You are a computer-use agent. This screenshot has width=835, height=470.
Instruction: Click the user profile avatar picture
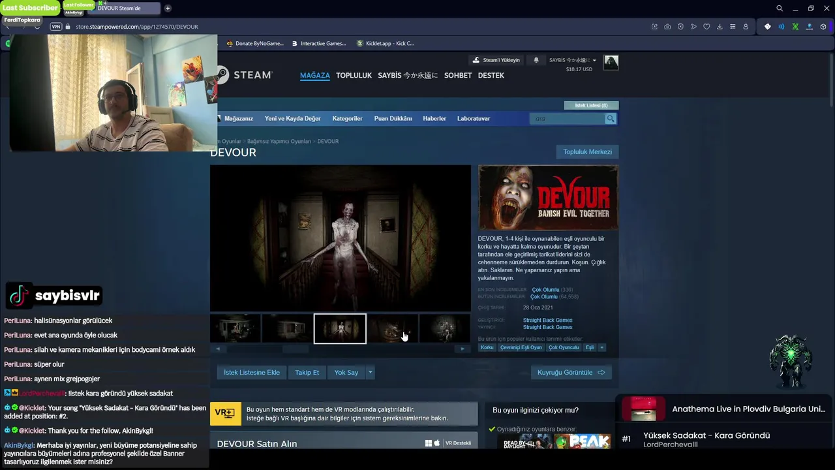[611, 63]
